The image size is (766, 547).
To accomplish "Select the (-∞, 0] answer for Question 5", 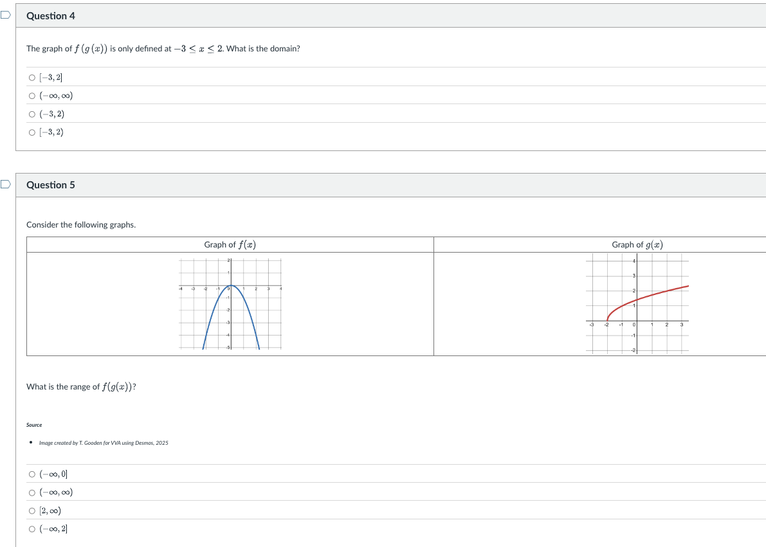I will tap(31, 474).
